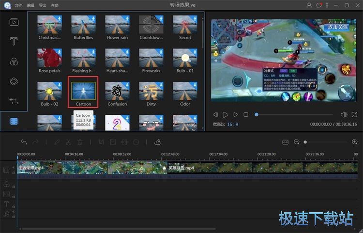This screenshot has width=363, height=233.
Task: Select the Heart-sha... element thumbnail
Action: [x=117, y=58]
